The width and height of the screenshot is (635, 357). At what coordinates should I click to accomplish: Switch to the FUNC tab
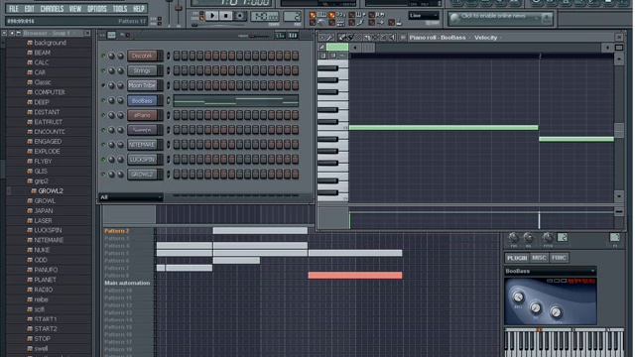[559, 258]
